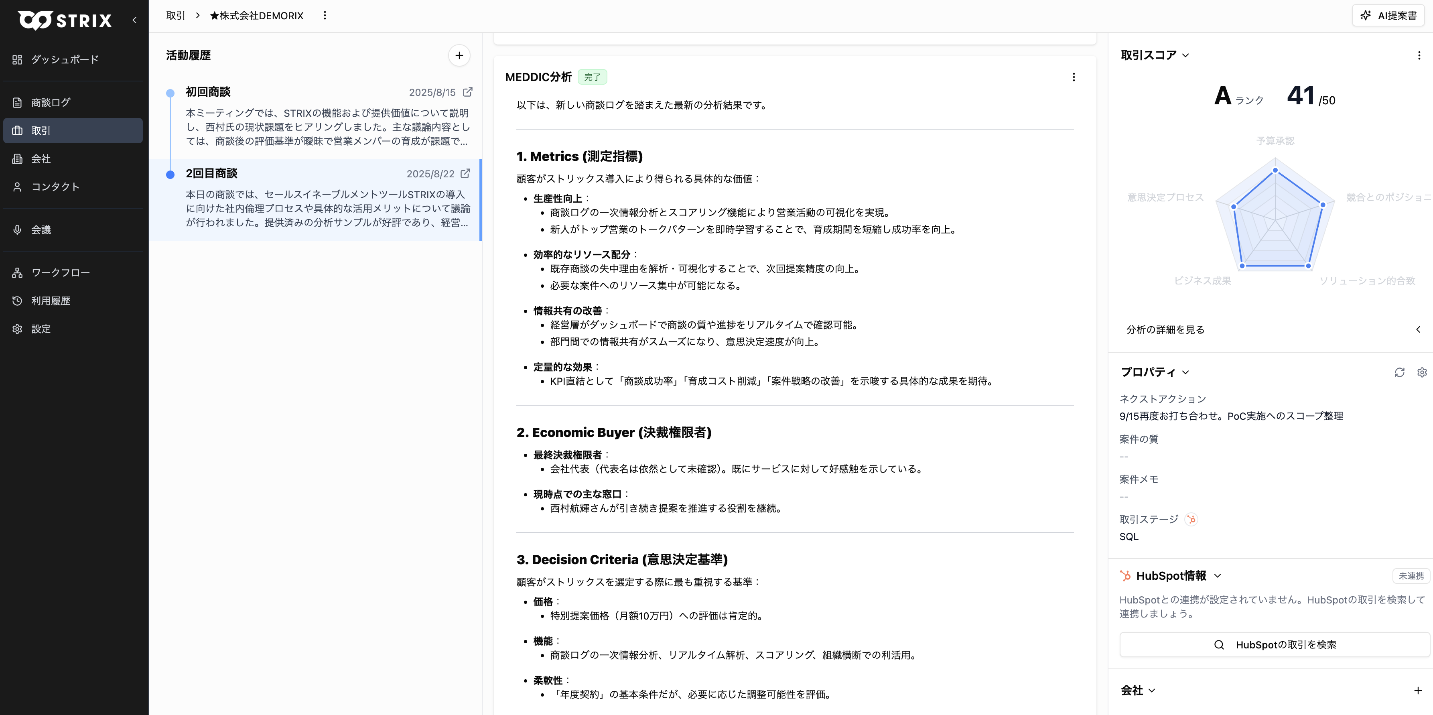Click the AI sparkle icon in AI提案書

click(x=1365, y=16)
